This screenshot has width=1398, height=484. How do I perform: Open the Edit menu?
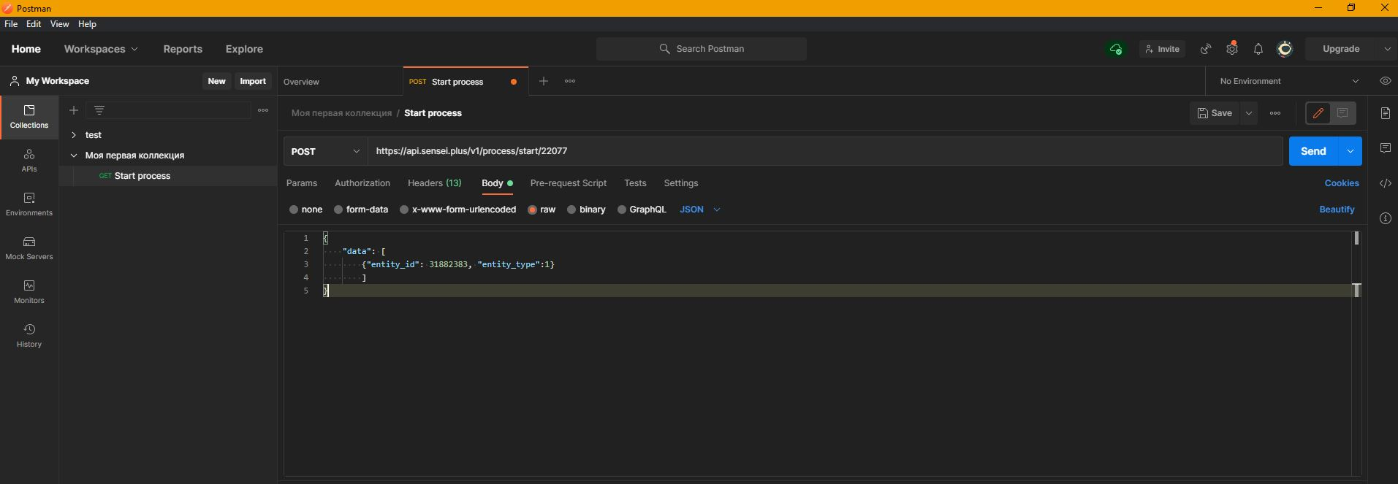click(x=34, y=24)
